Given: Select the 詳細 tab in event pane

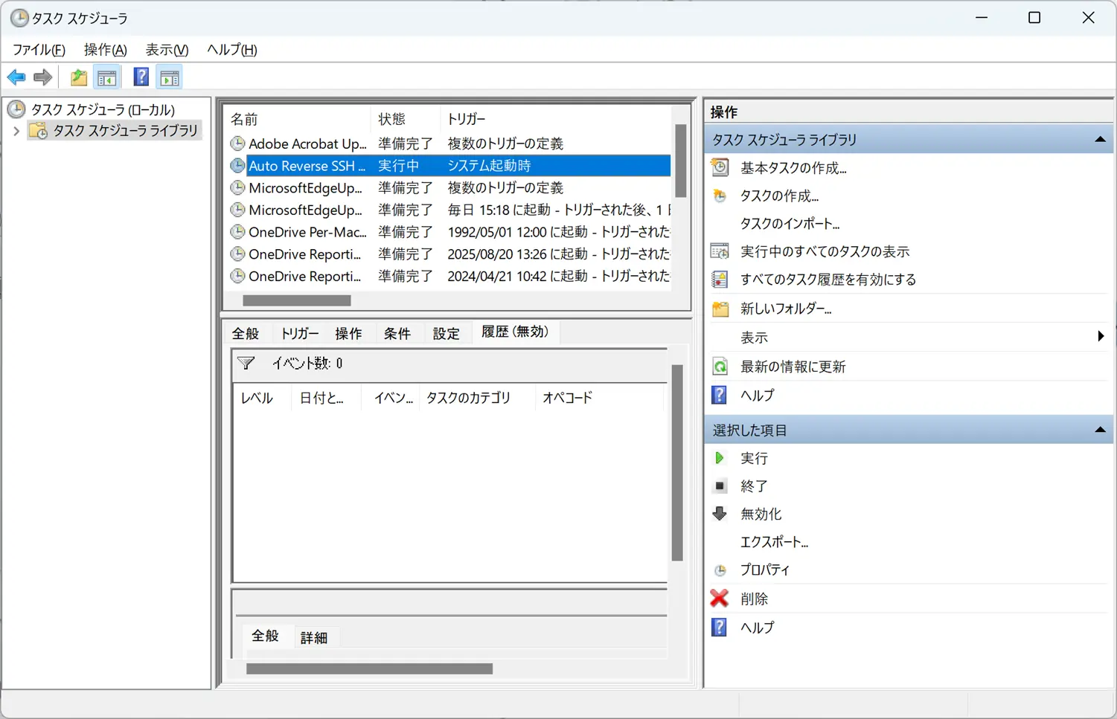Looking at the screenshot, I should [x=314, y=638].
